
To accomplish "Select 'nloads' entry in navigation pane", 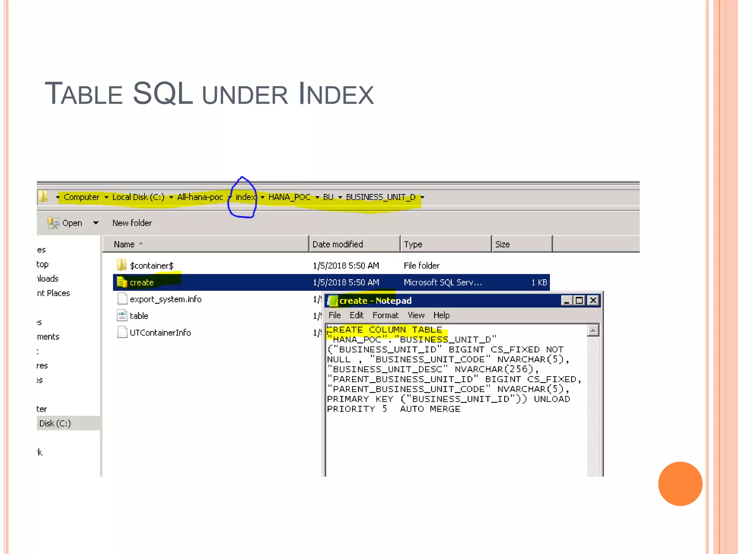I will (48, 278).
